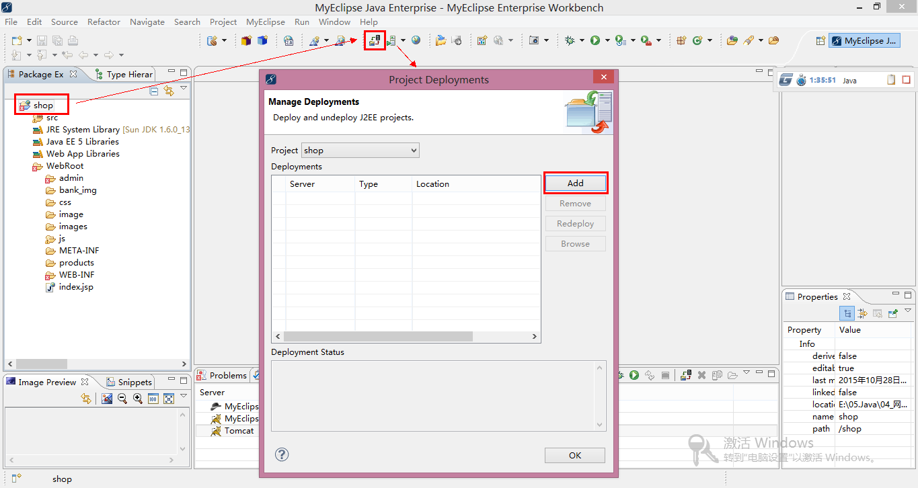Select index.jsp in Package Explorer
The image size is (918, 488).
[x=76, y=286]
